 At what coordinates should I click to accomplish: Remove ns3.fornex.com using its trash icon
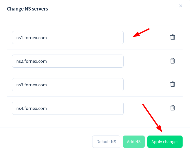click(173, 84)
